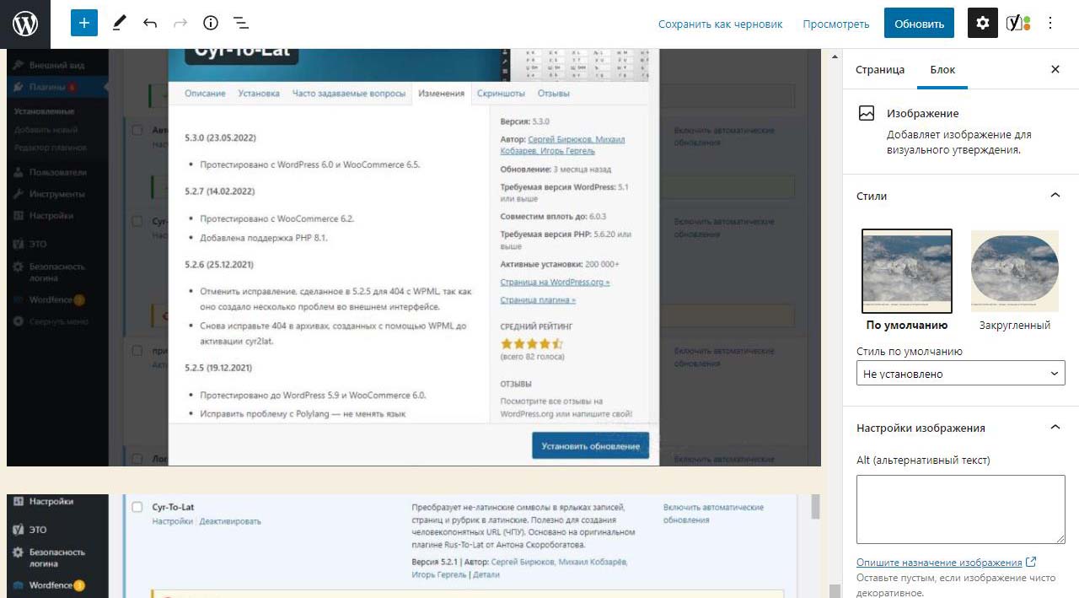1079x598 pixels.
Task: Click the Undo arrow icon
Action: point(150,24)
